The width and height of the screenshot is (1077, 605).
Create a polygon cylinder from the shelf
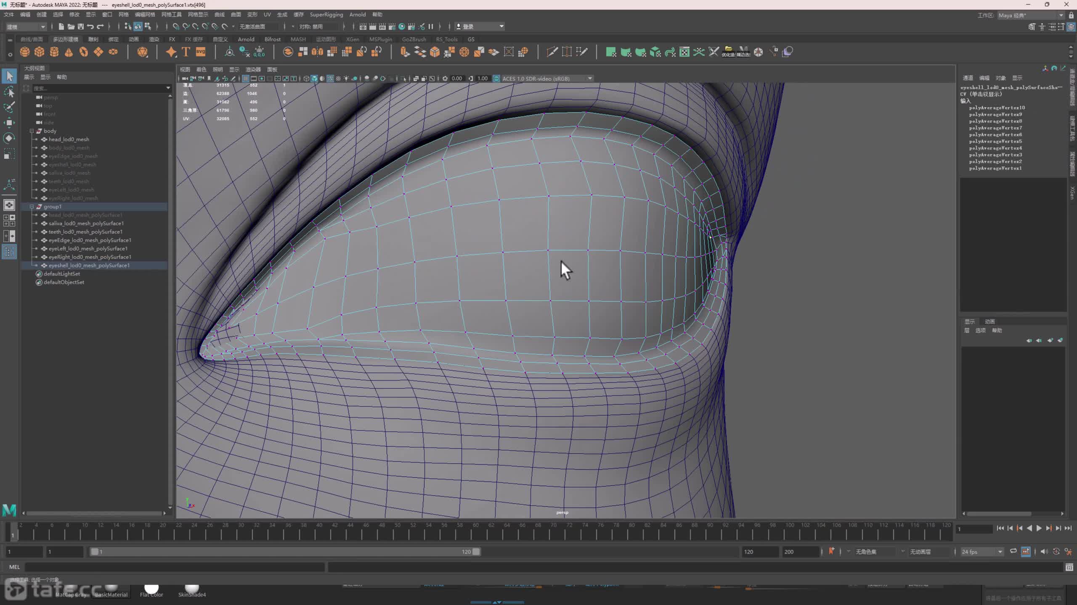(54, 52)
